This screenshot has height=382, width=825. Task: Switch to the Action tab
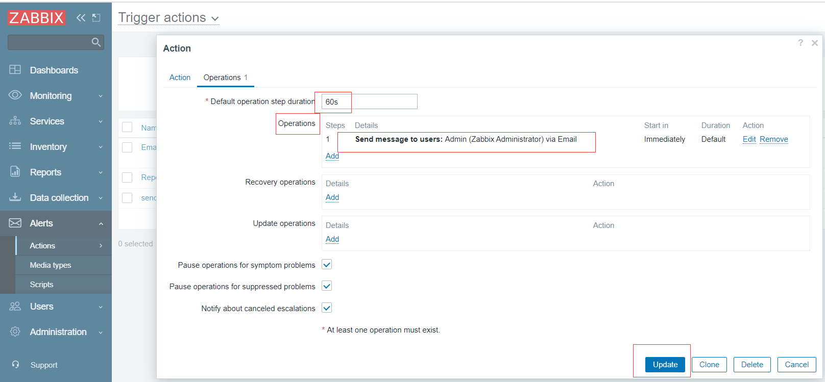(180, 78)
